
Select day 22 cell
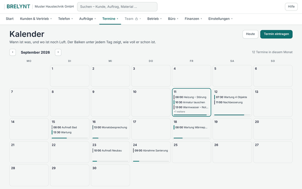pyautogui.click(x=70, y=152)
